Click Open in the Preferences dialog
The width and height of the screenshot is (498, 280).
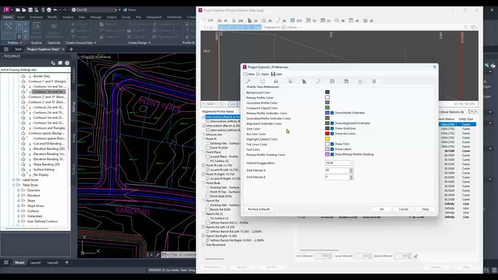(x=263, y=74)
